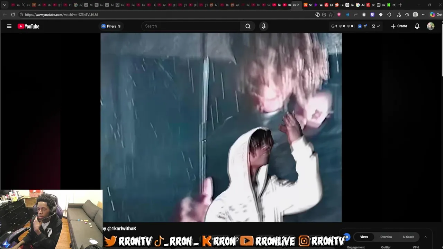This screenshot has width=443, height=249.
Task: Click the Engagement column label
Action: coord(356,247)
